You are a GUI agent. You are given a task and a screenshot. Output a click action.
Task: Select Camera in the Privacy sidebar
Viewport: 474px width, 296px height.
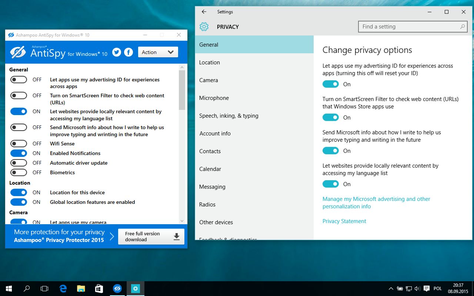[254, 80]
